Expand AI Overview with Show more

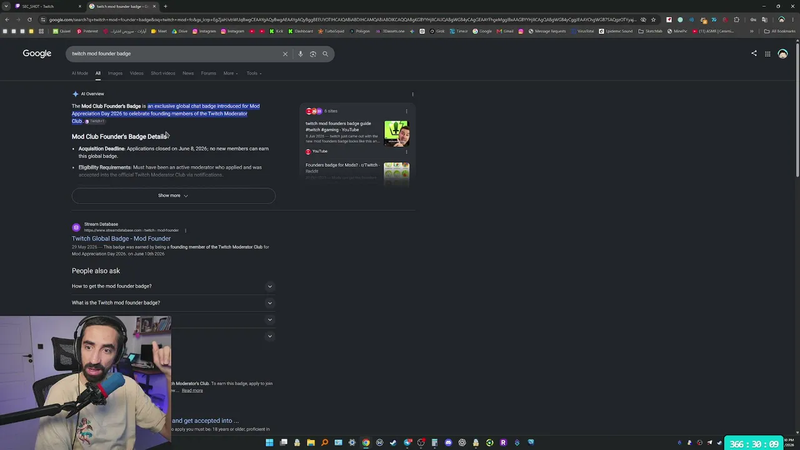pos(173,196)
